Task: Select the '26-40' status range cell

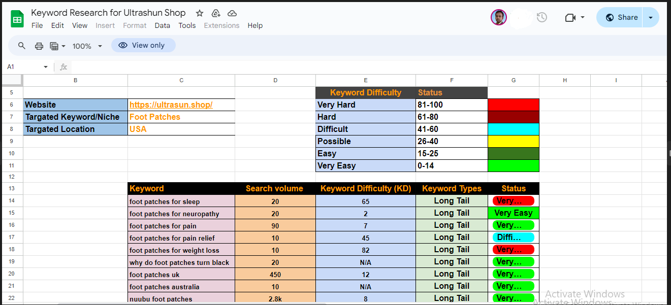Action: click(452, 141)
